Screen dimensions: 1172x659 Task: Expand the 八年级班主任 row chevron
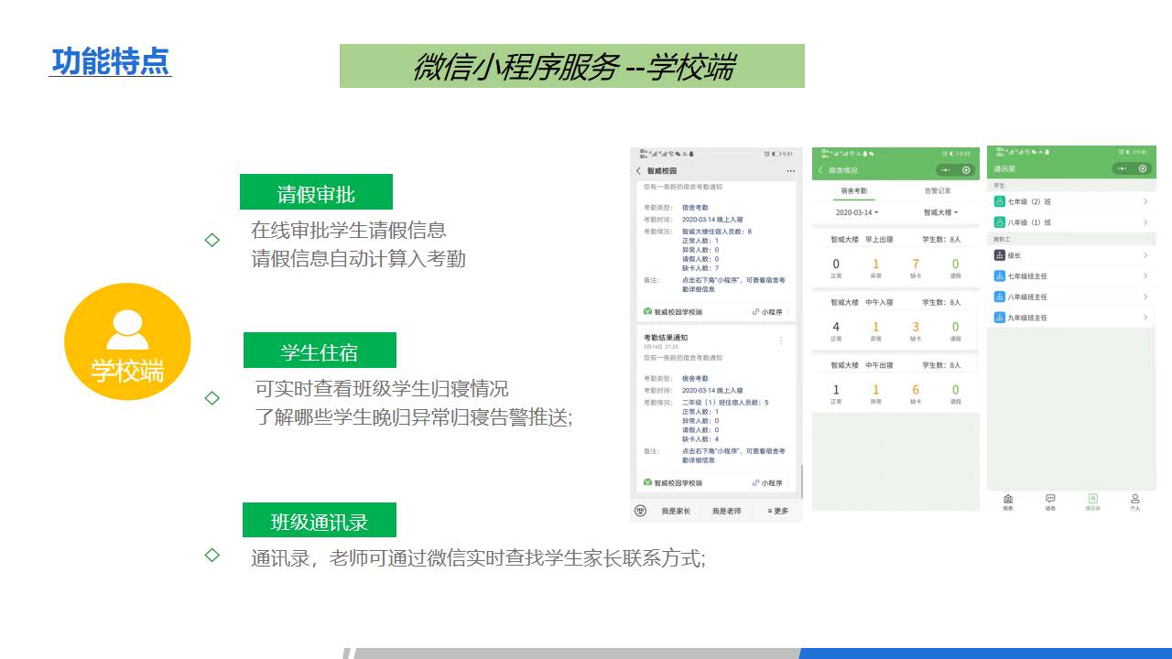1145,297
